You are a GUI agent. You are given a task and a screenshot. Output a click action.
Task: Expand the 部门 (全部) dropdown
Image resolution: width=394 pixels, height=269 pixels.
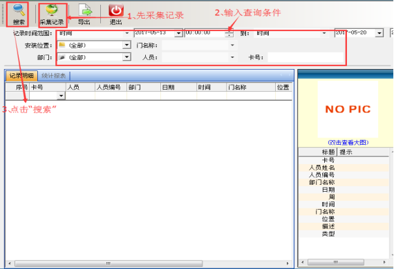(x=127, y=57)
